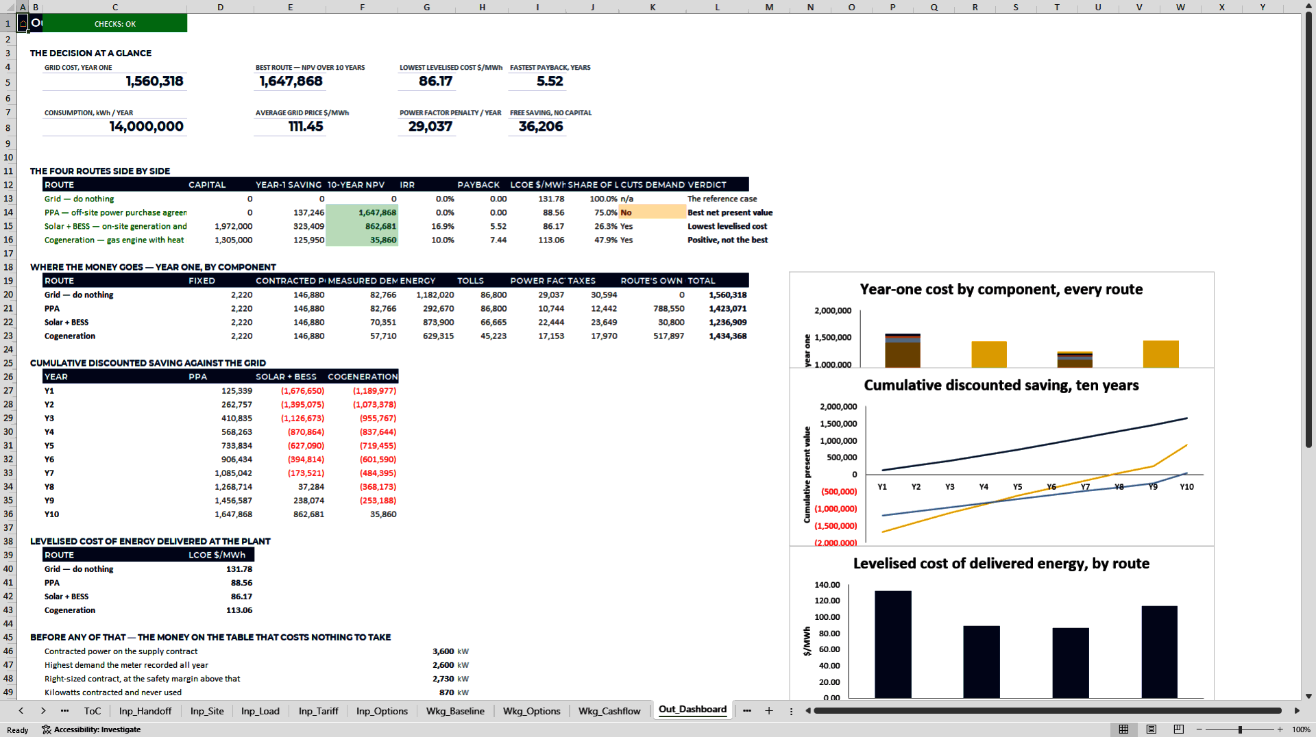This screenshot has height=737, width=1316.
Task: Select column L header
Action: pyautogui.click(x=717, y=7)
